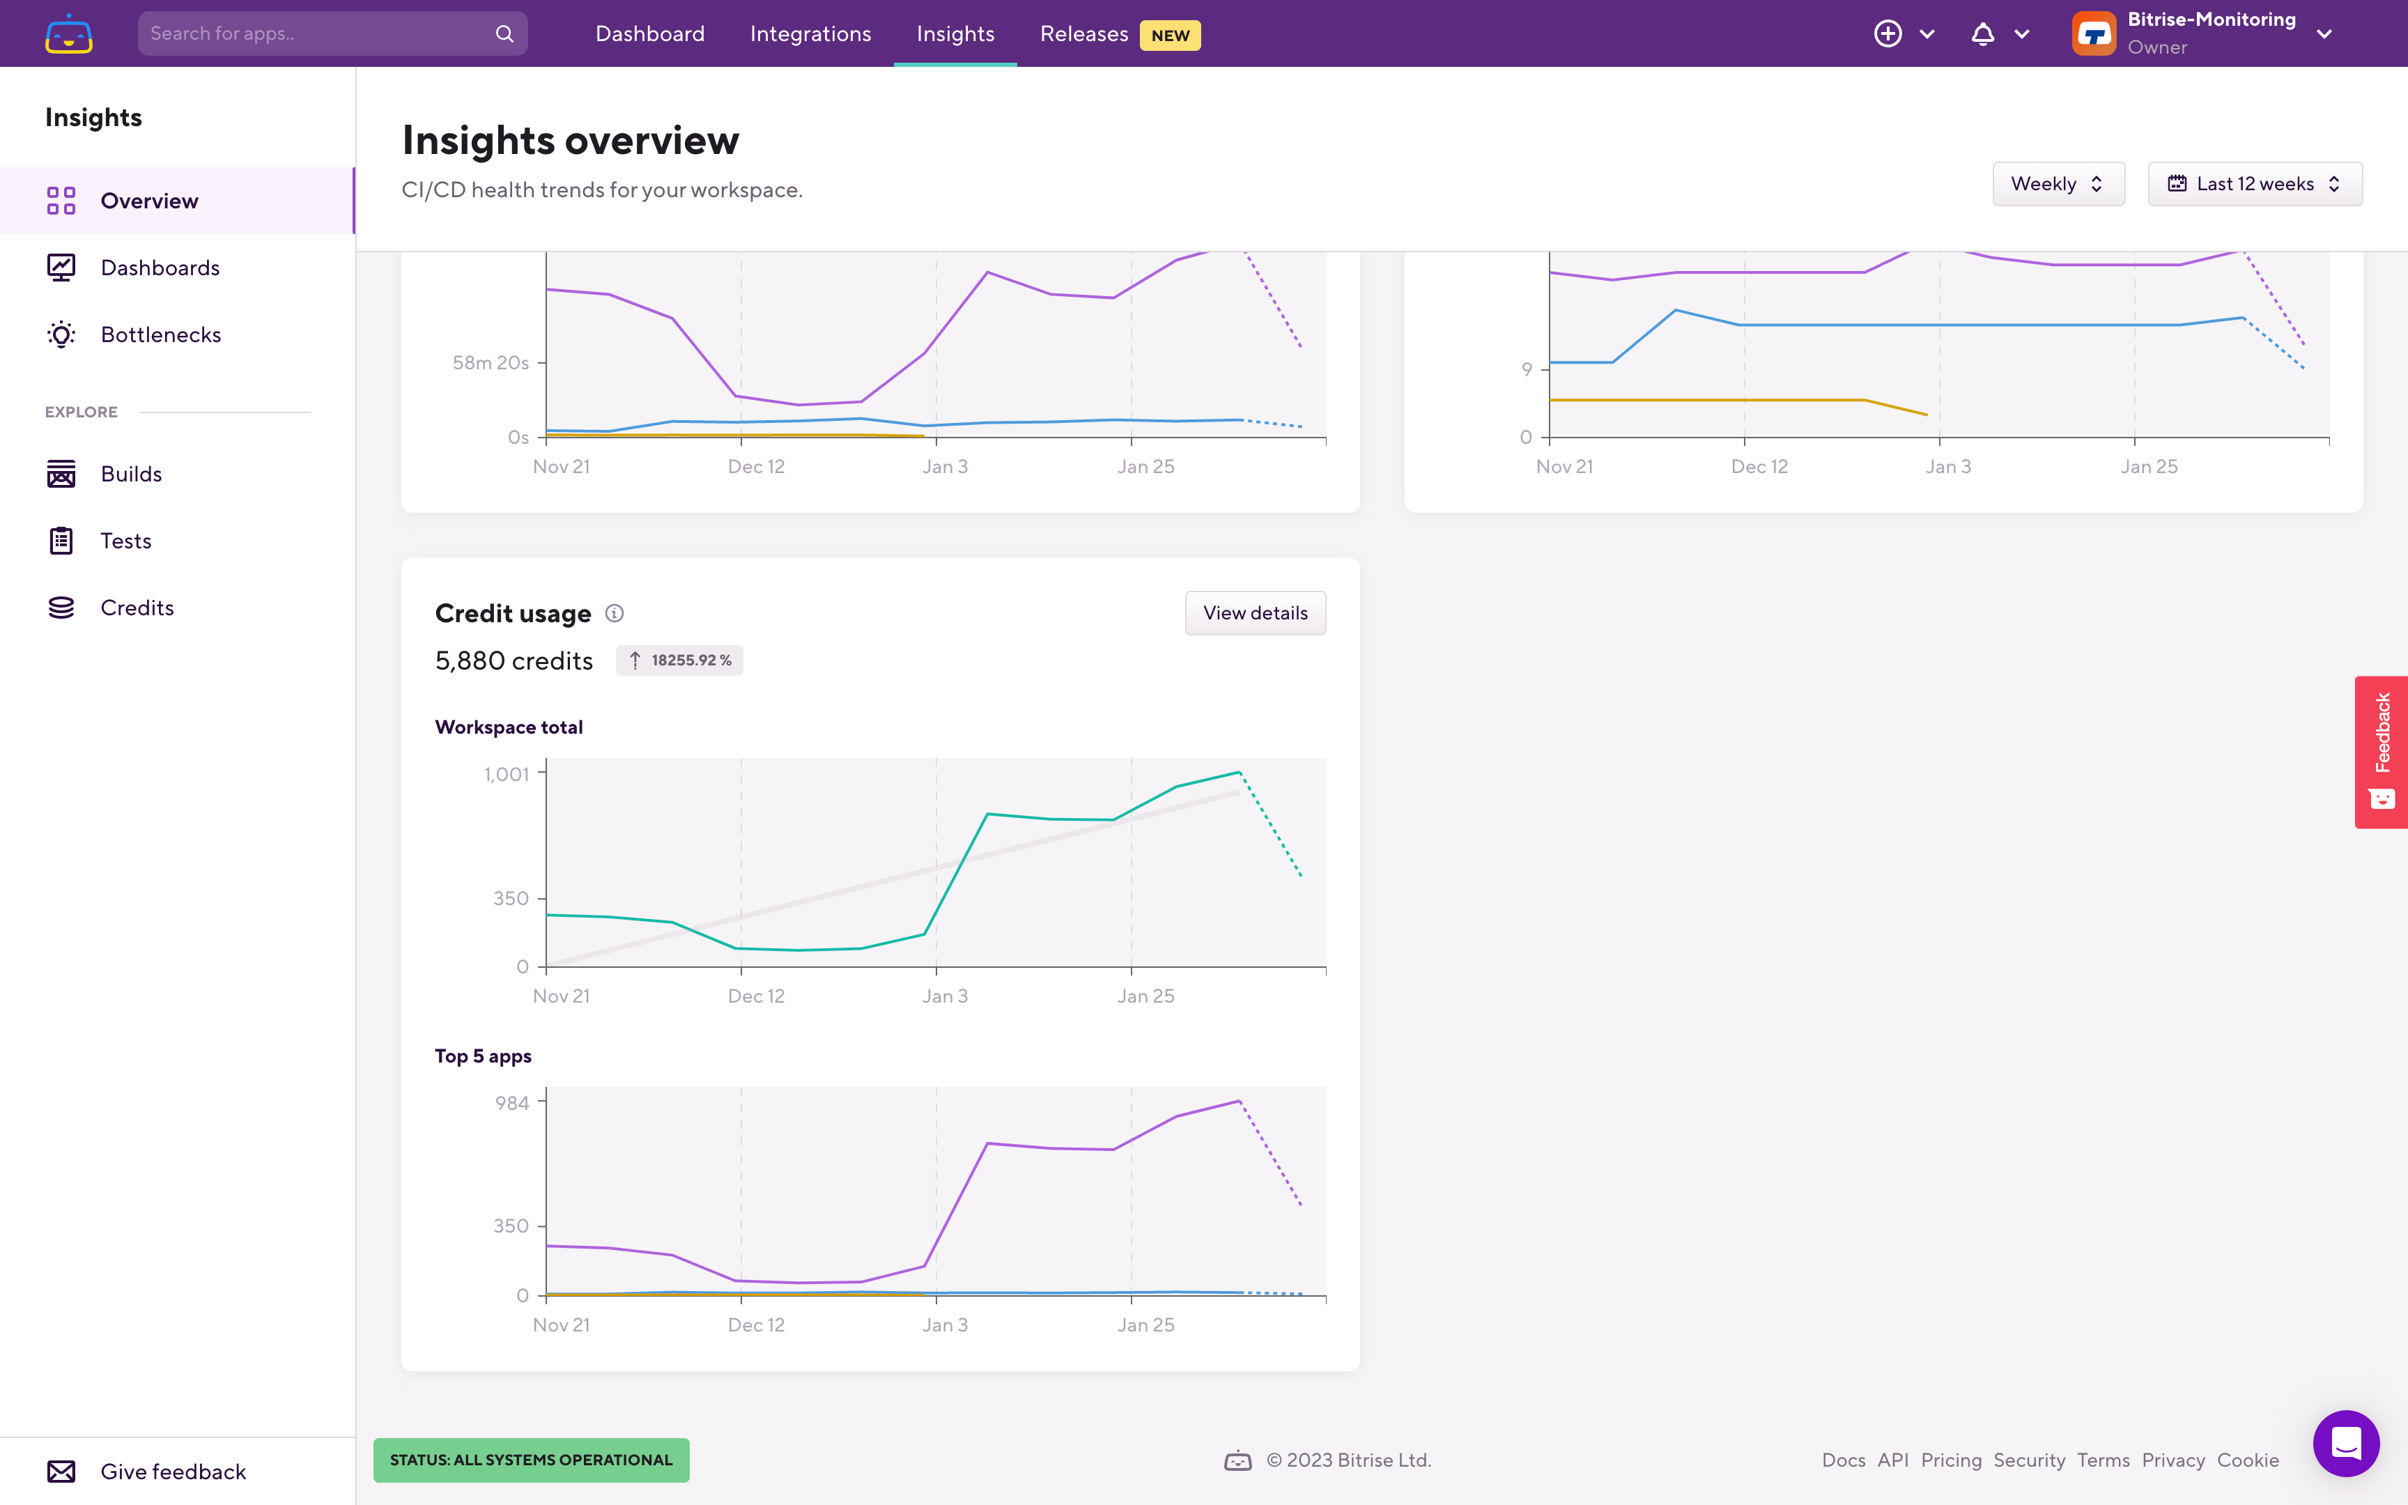Viewport: 2408px width, 1505px height.
Task: Click the Bitrise robot logo
Action: [x=69, y=34]
